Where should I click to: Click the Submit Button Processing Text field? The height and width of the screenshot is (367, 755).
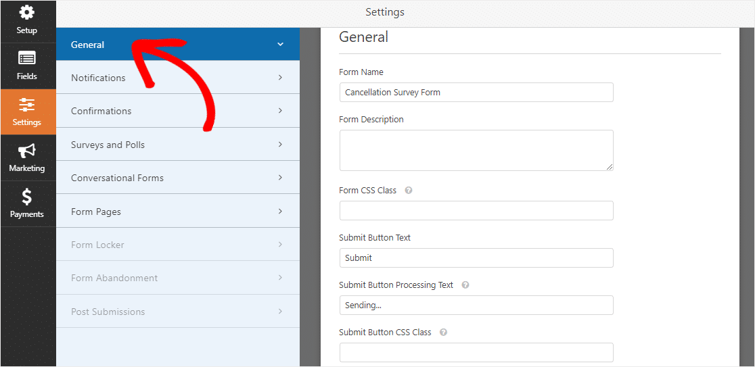(476, 305)
